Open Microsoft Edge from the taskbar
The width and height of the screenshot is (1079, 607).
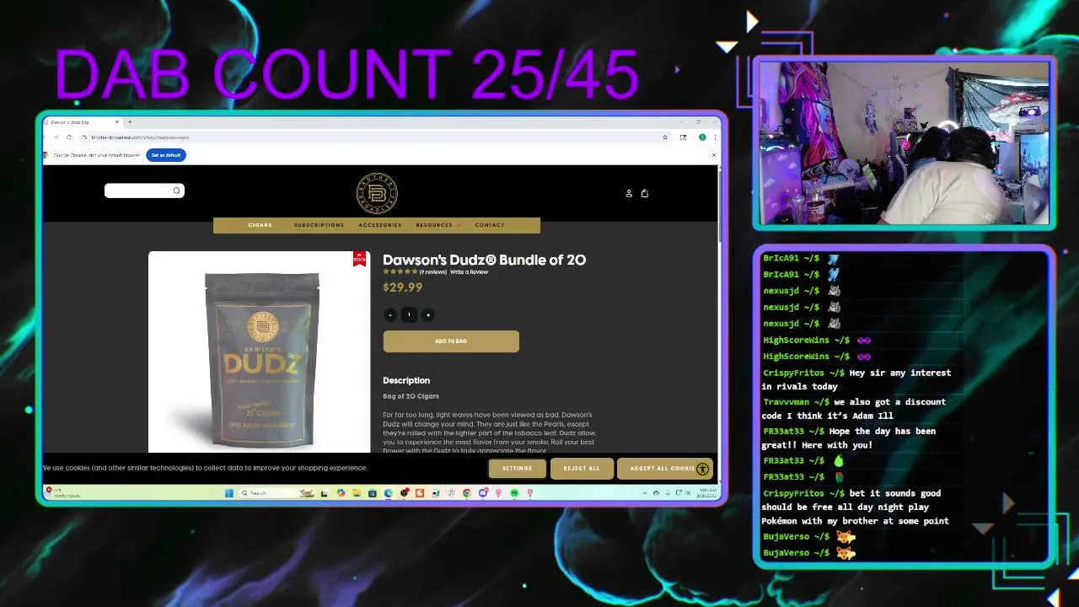[389, 493]
